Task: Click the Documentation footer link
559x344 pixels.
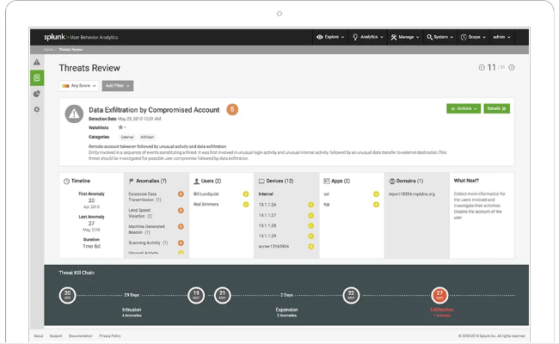Action: coord(80,335)
